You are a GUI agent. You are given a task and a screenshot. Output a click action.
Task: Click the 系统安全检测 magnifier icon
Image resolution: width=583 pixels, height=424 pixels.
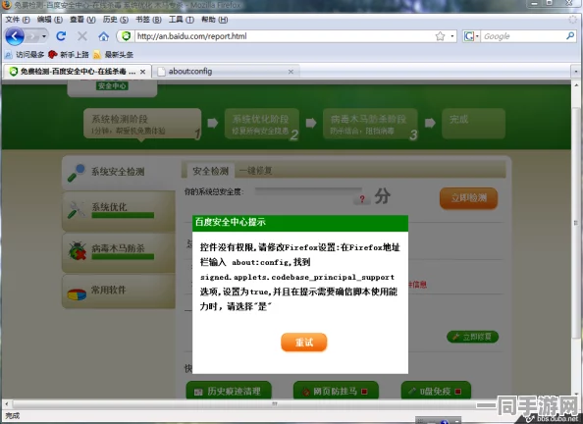pos(77,172)
